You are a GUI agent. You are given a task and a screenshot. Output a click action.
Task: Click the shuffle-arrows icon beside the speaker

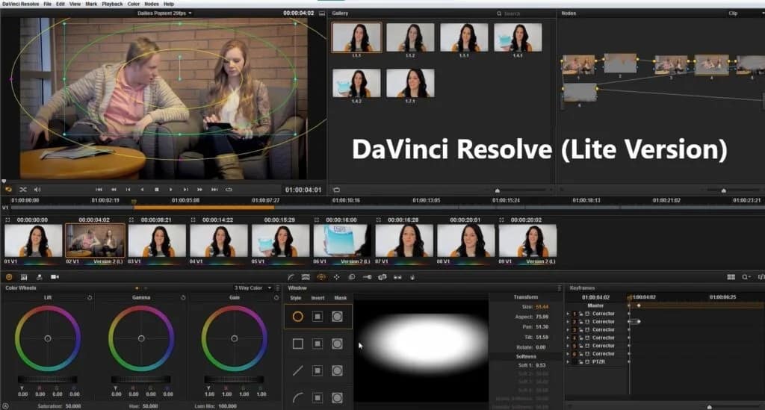click(x=23, y=190)
